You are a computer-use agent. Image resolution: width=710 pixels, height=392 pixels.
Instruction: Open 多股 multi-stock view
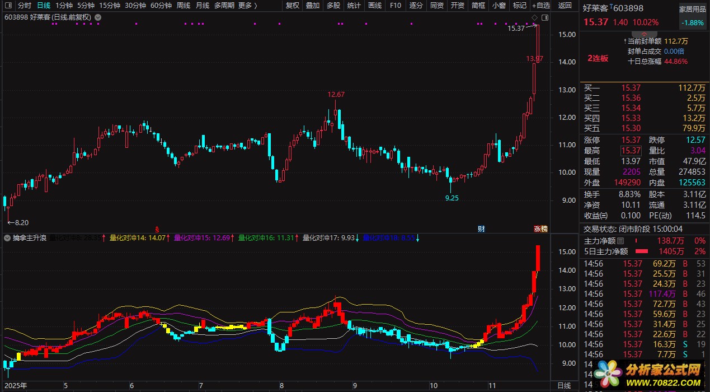pos(333,5)
